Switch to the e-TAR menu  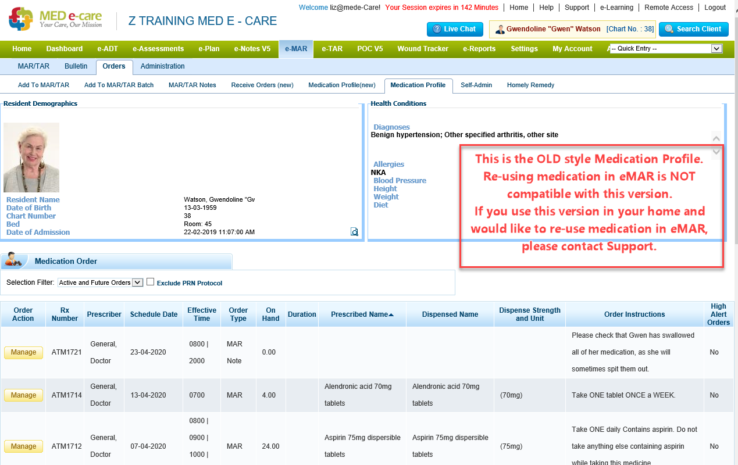[x=332, y=49]
